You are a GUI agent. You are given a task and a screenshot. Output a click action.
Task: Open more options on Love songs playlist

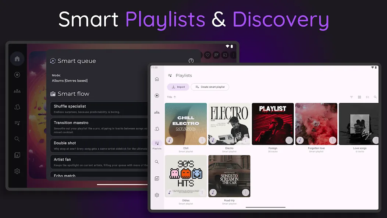click(x=376, y=140)
